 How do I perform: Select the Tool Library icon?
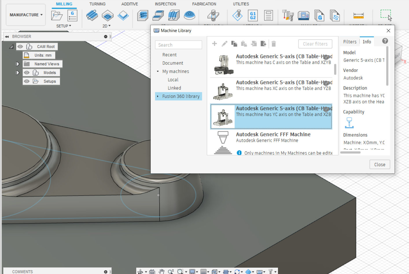(288, 15)
